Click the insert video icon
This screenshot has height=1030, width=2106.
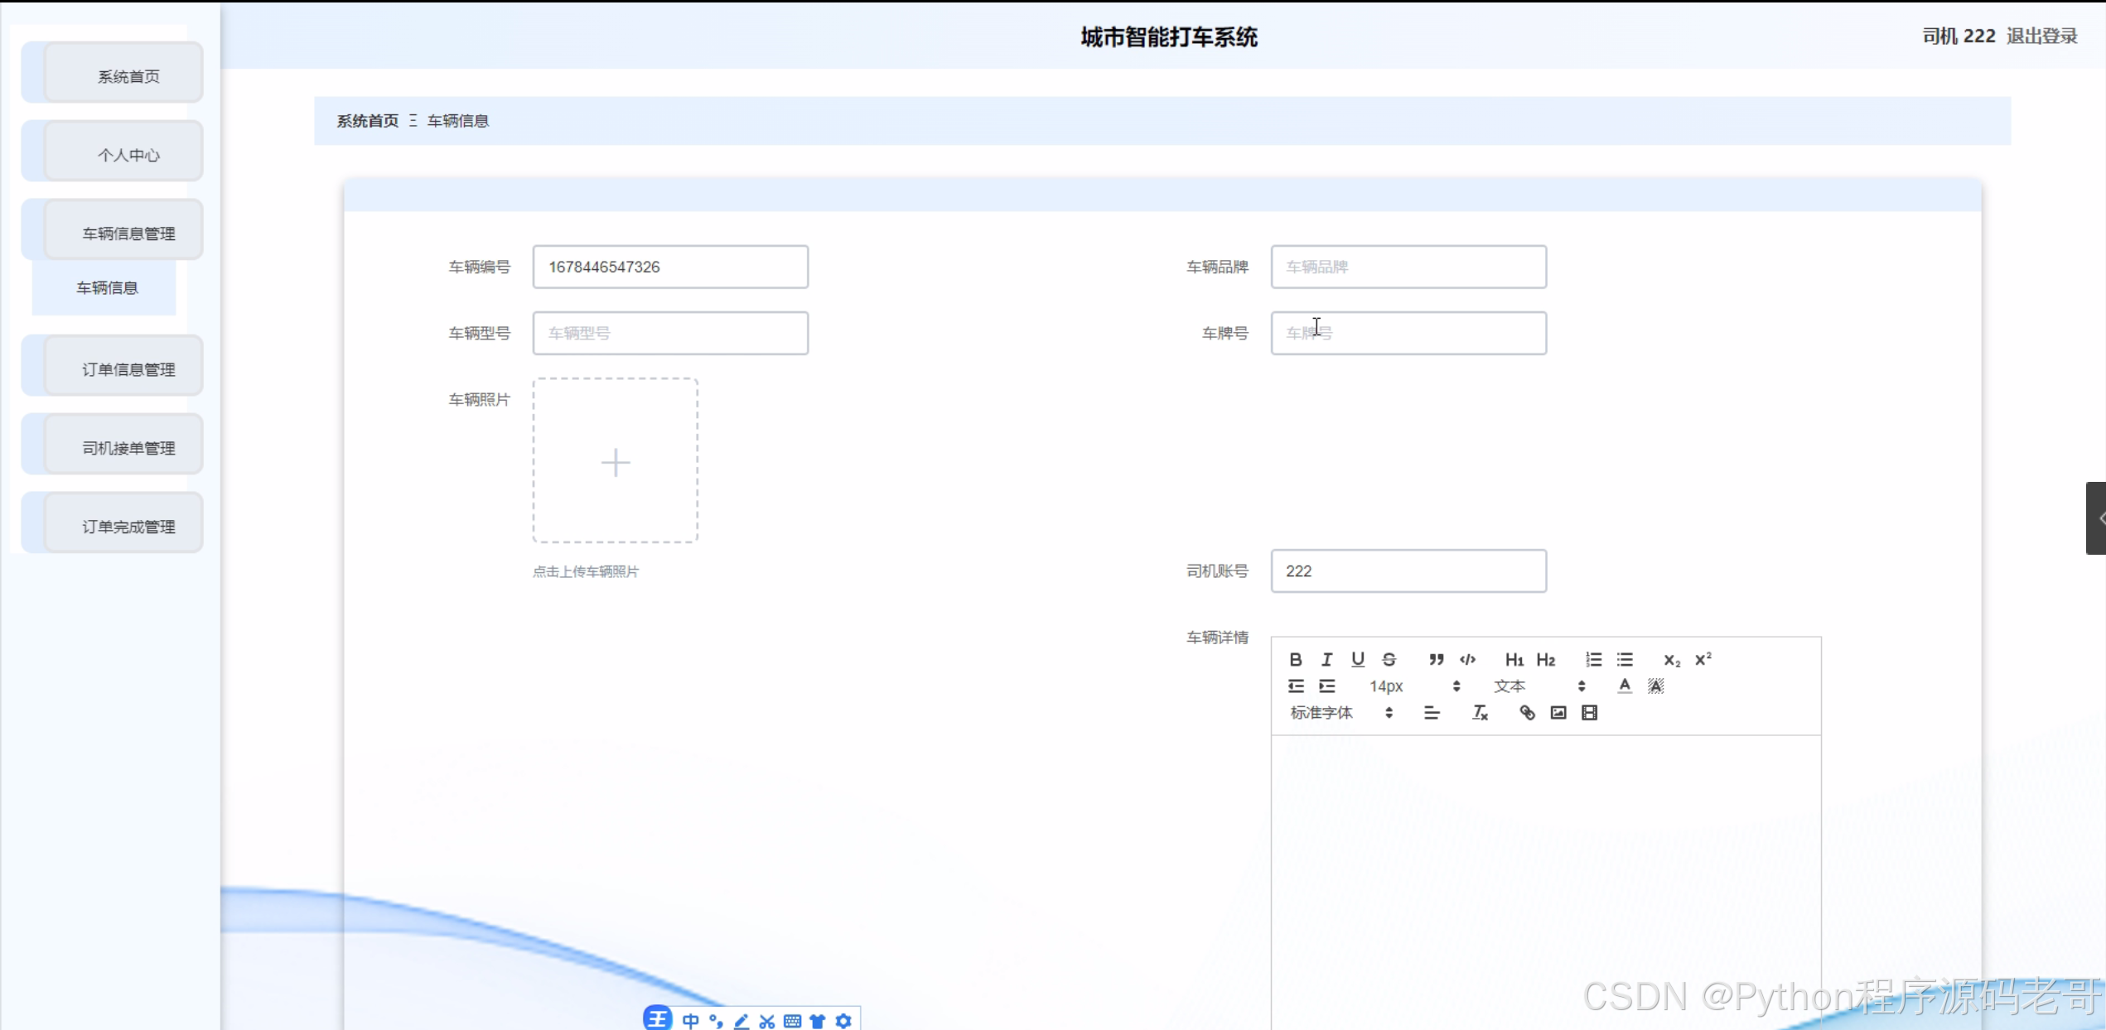coord(1589,713)
